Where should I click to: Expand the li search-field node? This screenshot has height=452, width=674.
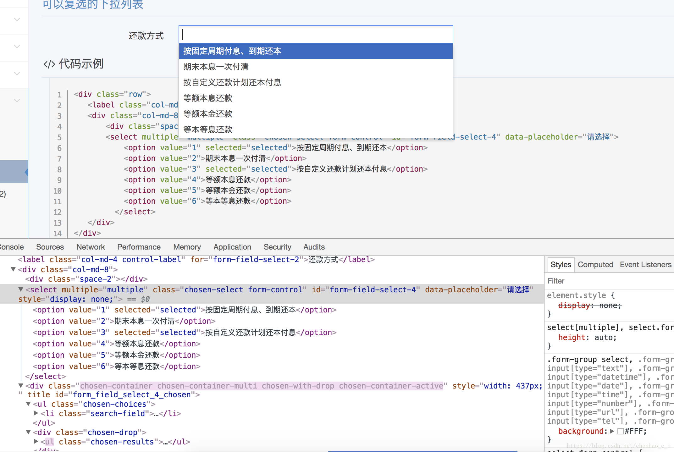[36, 413]
